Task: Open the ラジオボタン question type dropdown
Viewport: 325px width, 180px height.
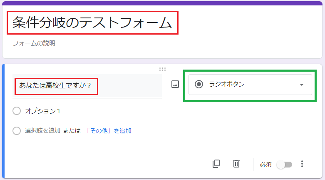Action: coord(250,85)
